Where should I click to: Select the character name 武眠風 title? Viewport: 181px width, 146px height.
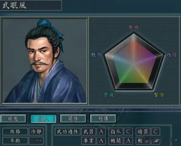pyautogui.click(x=14, y=5)
